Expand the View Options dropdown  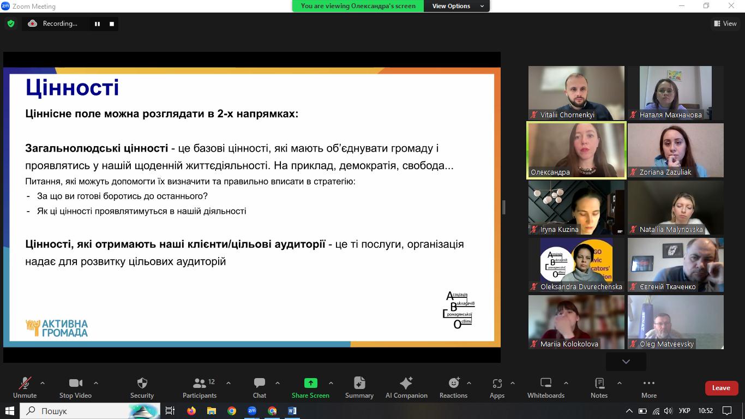coord(457,6)
